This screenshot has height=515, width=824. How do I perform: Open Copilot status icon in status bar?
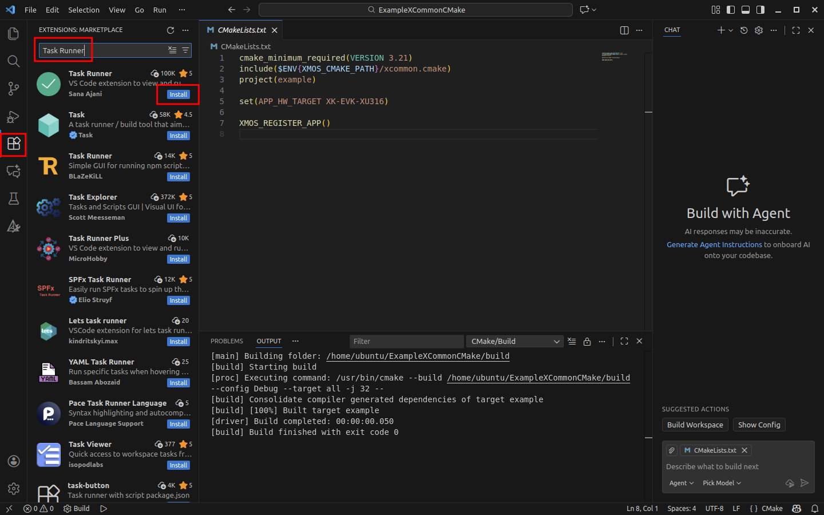[x=797, y=508]
